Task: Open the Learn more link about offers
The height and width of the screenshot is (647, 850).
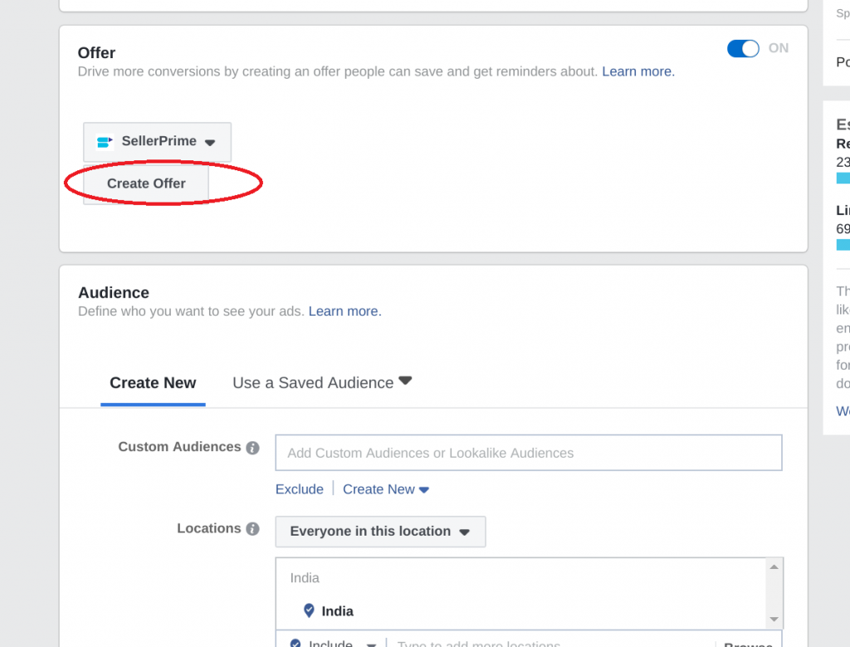Action: pyautogui.click(x=636, y=71)
